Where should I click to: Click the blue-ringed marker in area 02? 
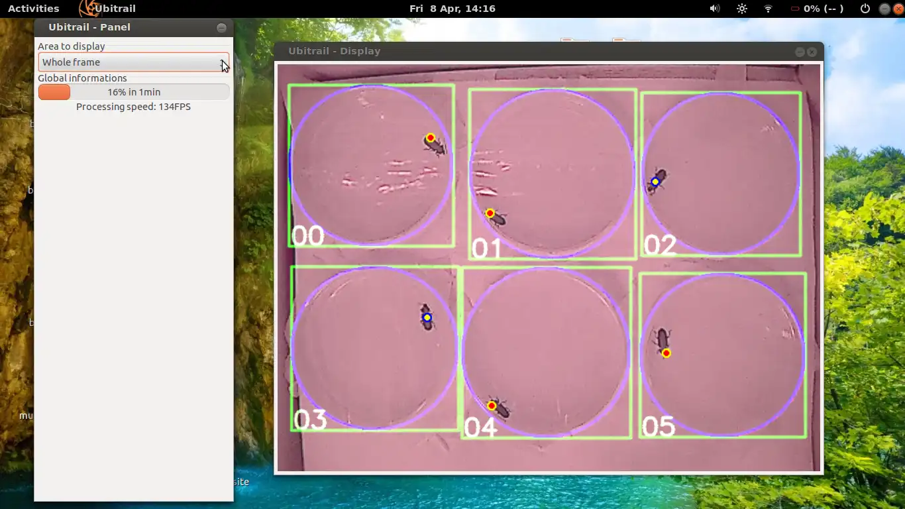tap(655, 182)
